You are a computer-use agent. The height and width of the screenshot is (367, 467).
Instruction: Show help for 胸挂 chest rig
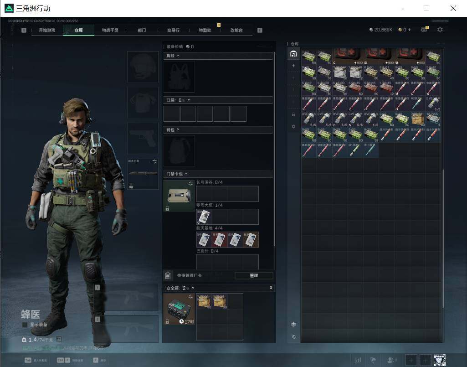(x=178, y=56)
